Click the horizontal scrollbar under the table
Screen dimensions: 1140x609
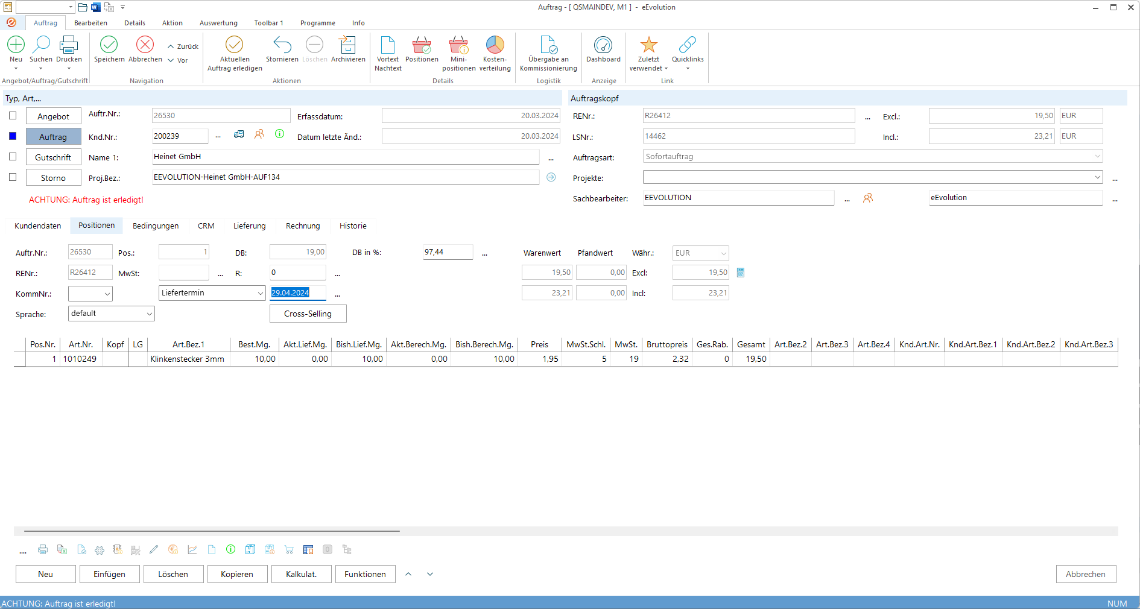212,531
